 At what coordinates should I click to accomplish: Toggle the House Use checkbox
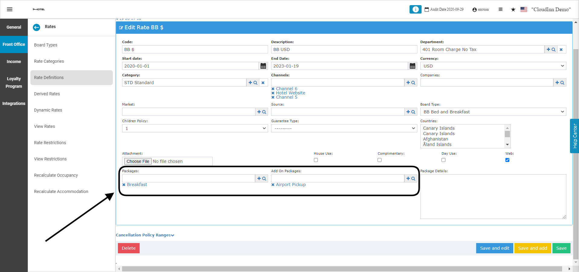[316, 160]
